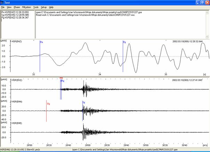Select the Pn HSP(EHZ) 12:28:33.093 phase entry
Viewport: 210px width, 152px height.
pos(15,12)
